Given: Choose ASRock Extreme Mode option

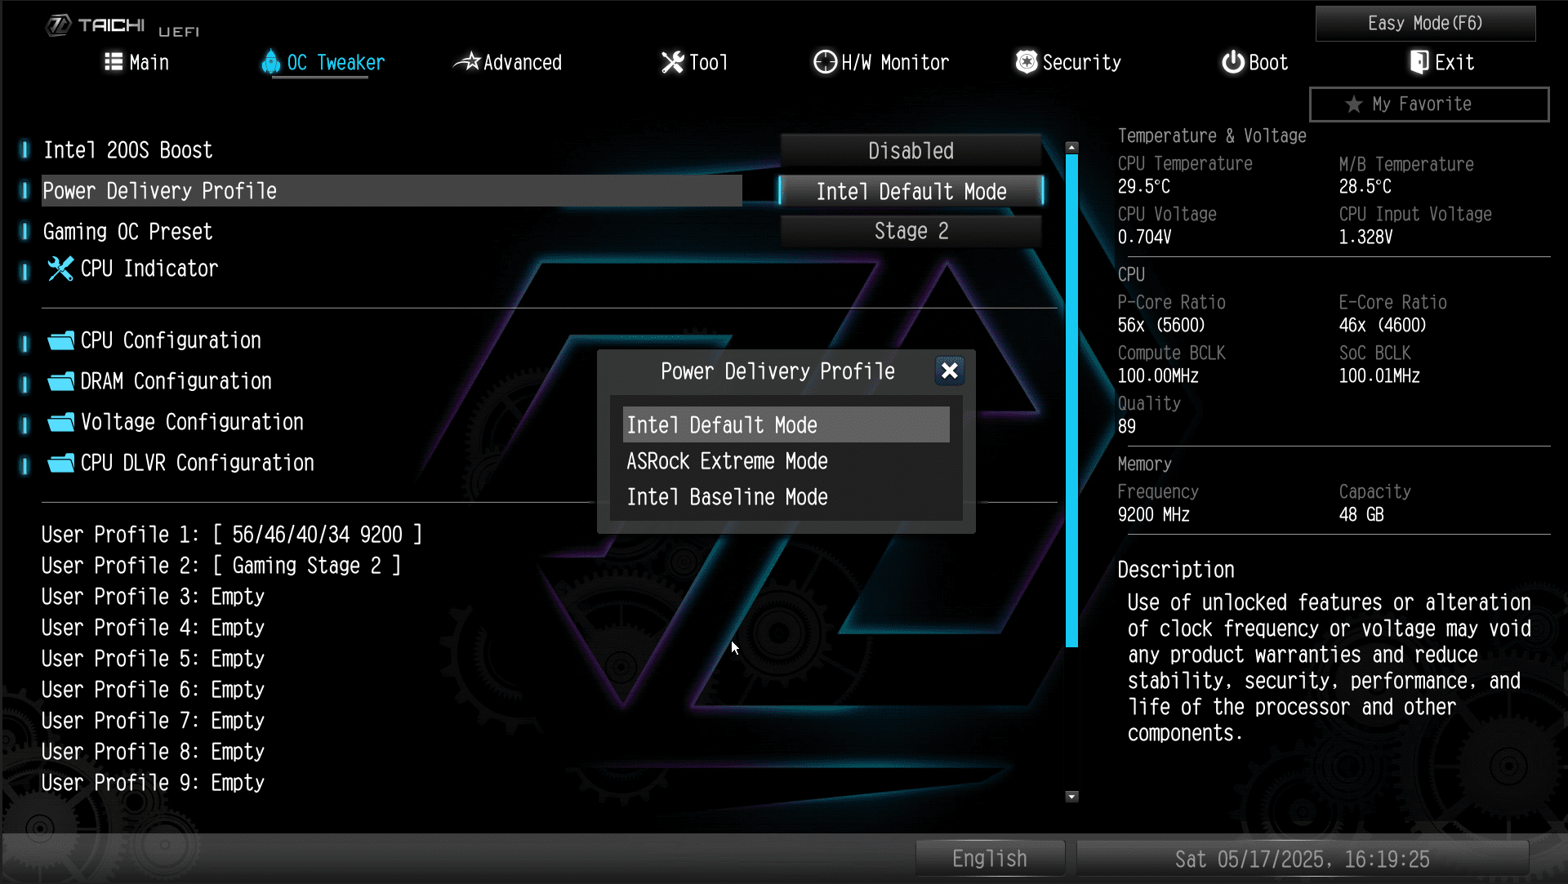Looking at the screenshot, I should click(727, 461).
